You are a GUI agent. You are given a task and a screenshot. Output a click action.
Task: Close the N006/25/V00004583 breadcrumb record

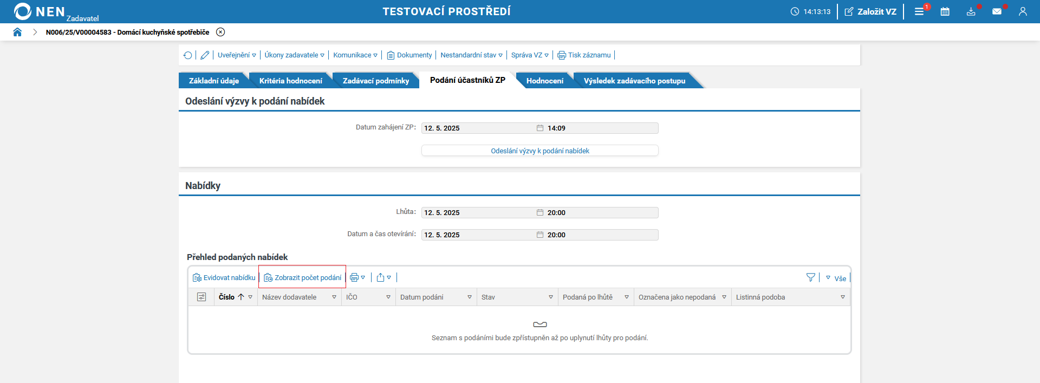pyautogui.click(x=220, y=32)
